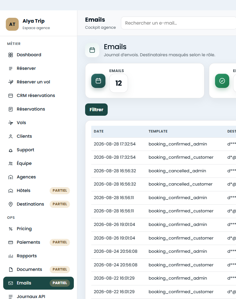The image size is (236, 299).
Task: Click the Journaux API list icon
Action: click(11, 296)
